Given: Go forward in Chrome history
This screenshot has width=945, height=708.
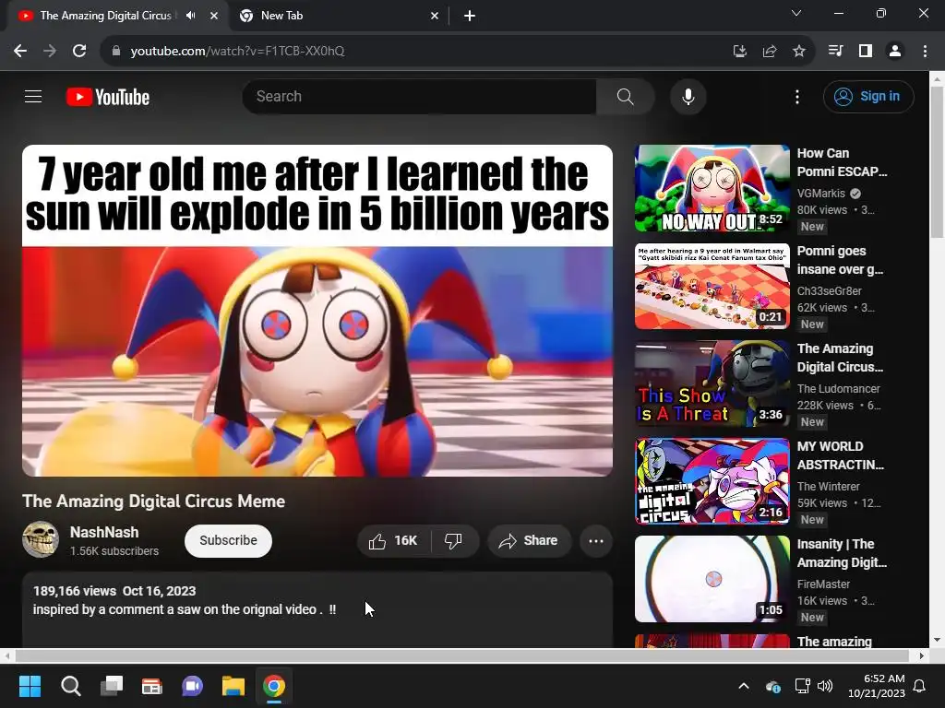Looking at the screenshot, I should pyautogui.click(x=50, y=52).
